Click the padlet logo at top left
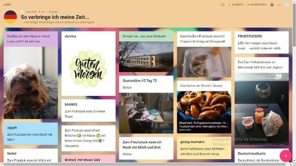Viewport: 296px width, 166px height. (7, 4)
